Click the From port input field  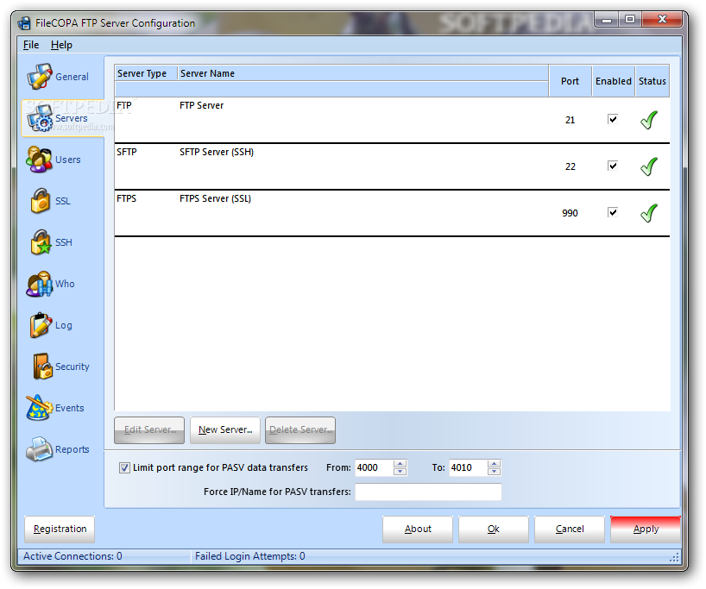tap(375, 468)
